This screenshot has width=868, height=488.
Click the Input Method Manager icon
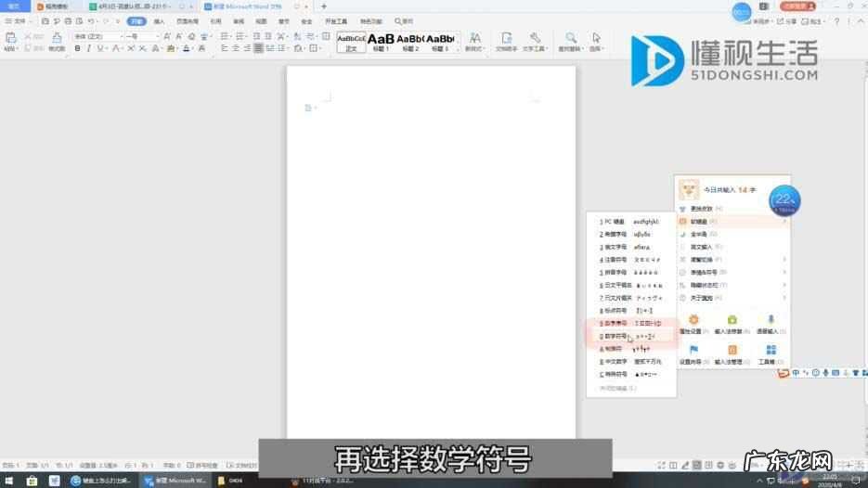pyautogui.click(x=732, y=350)
